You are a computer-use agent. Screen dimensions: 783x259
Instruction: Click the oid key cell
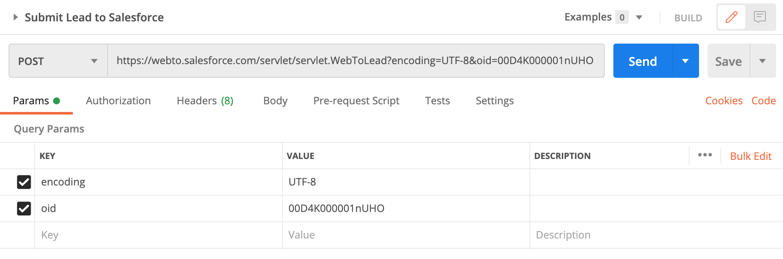click(x=158, y=209)
